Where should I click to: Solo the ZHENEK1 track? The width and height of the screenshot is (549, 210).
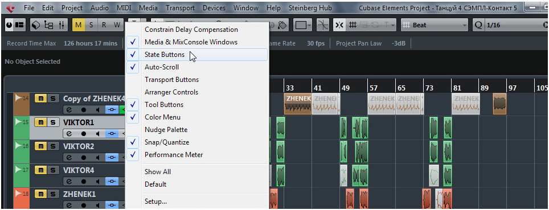tap(52, 194)
